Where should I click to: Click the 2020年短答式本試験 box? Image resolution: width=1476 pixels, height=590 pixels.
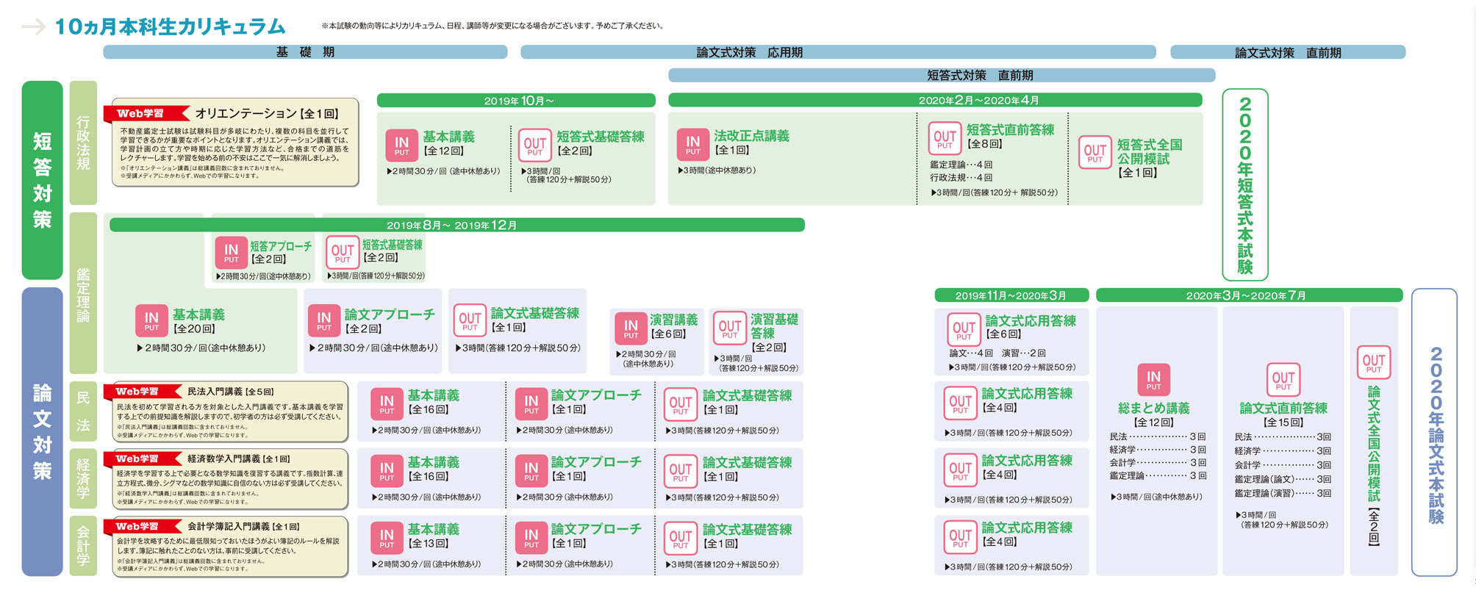(1244, 185)
